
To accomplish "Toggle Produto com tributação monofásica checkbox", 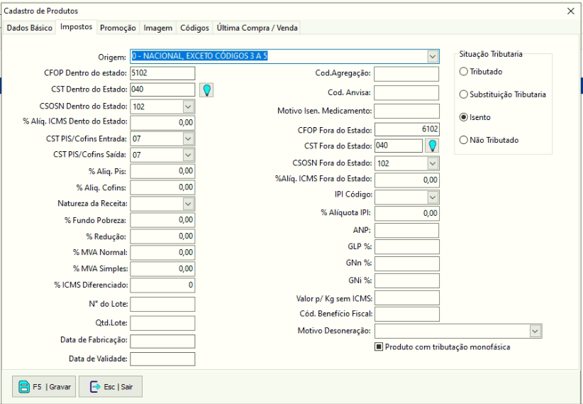I will [379, 347].
